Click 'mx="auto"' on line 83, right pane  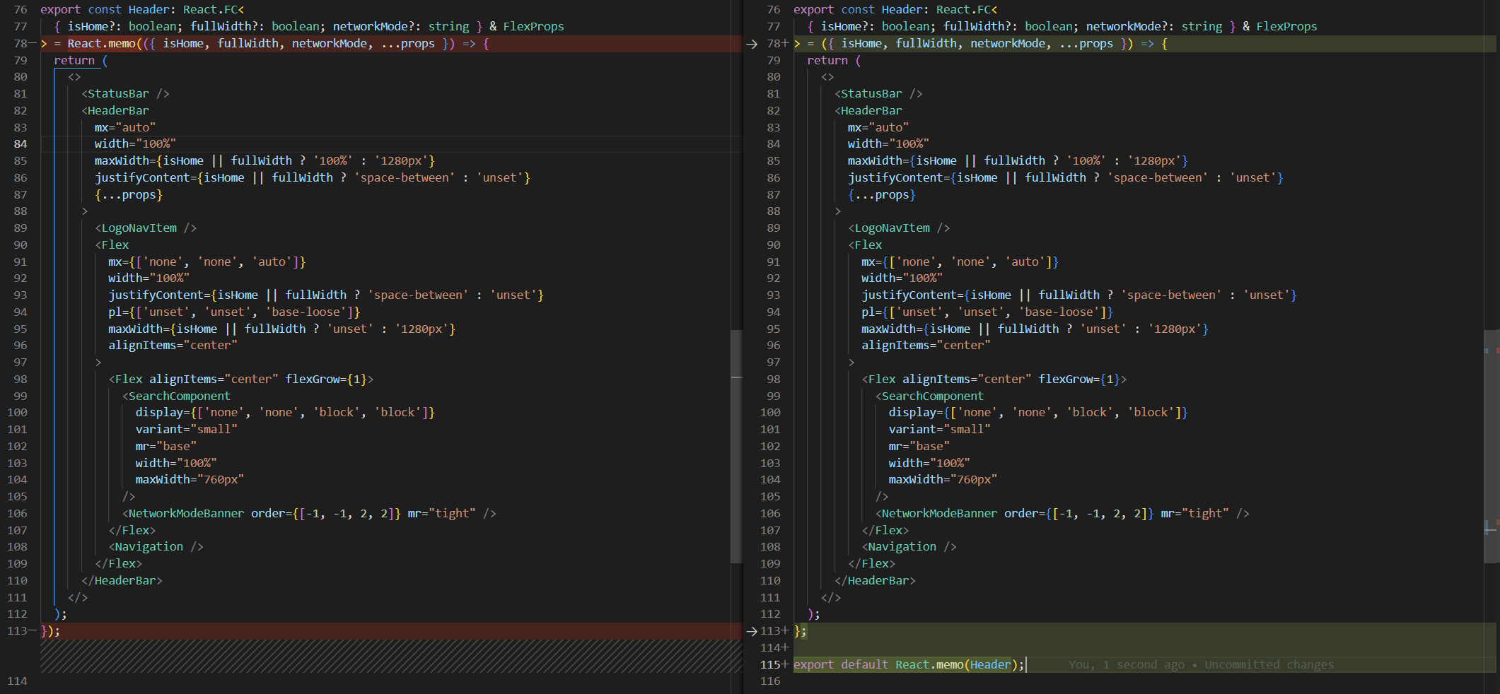click(x=878, y=128)
